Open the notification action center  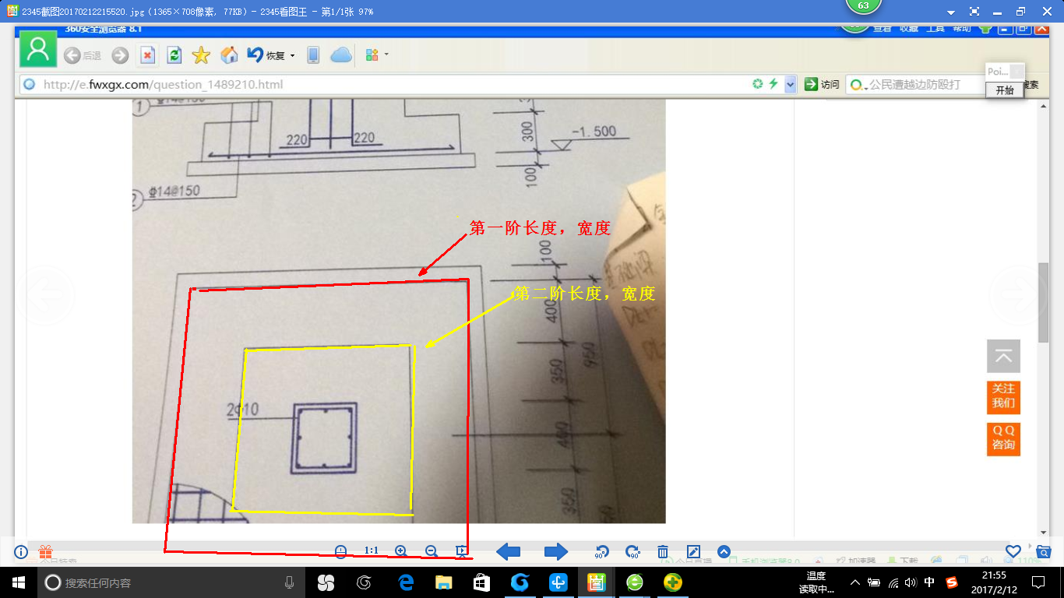[x=1038, y=582]
